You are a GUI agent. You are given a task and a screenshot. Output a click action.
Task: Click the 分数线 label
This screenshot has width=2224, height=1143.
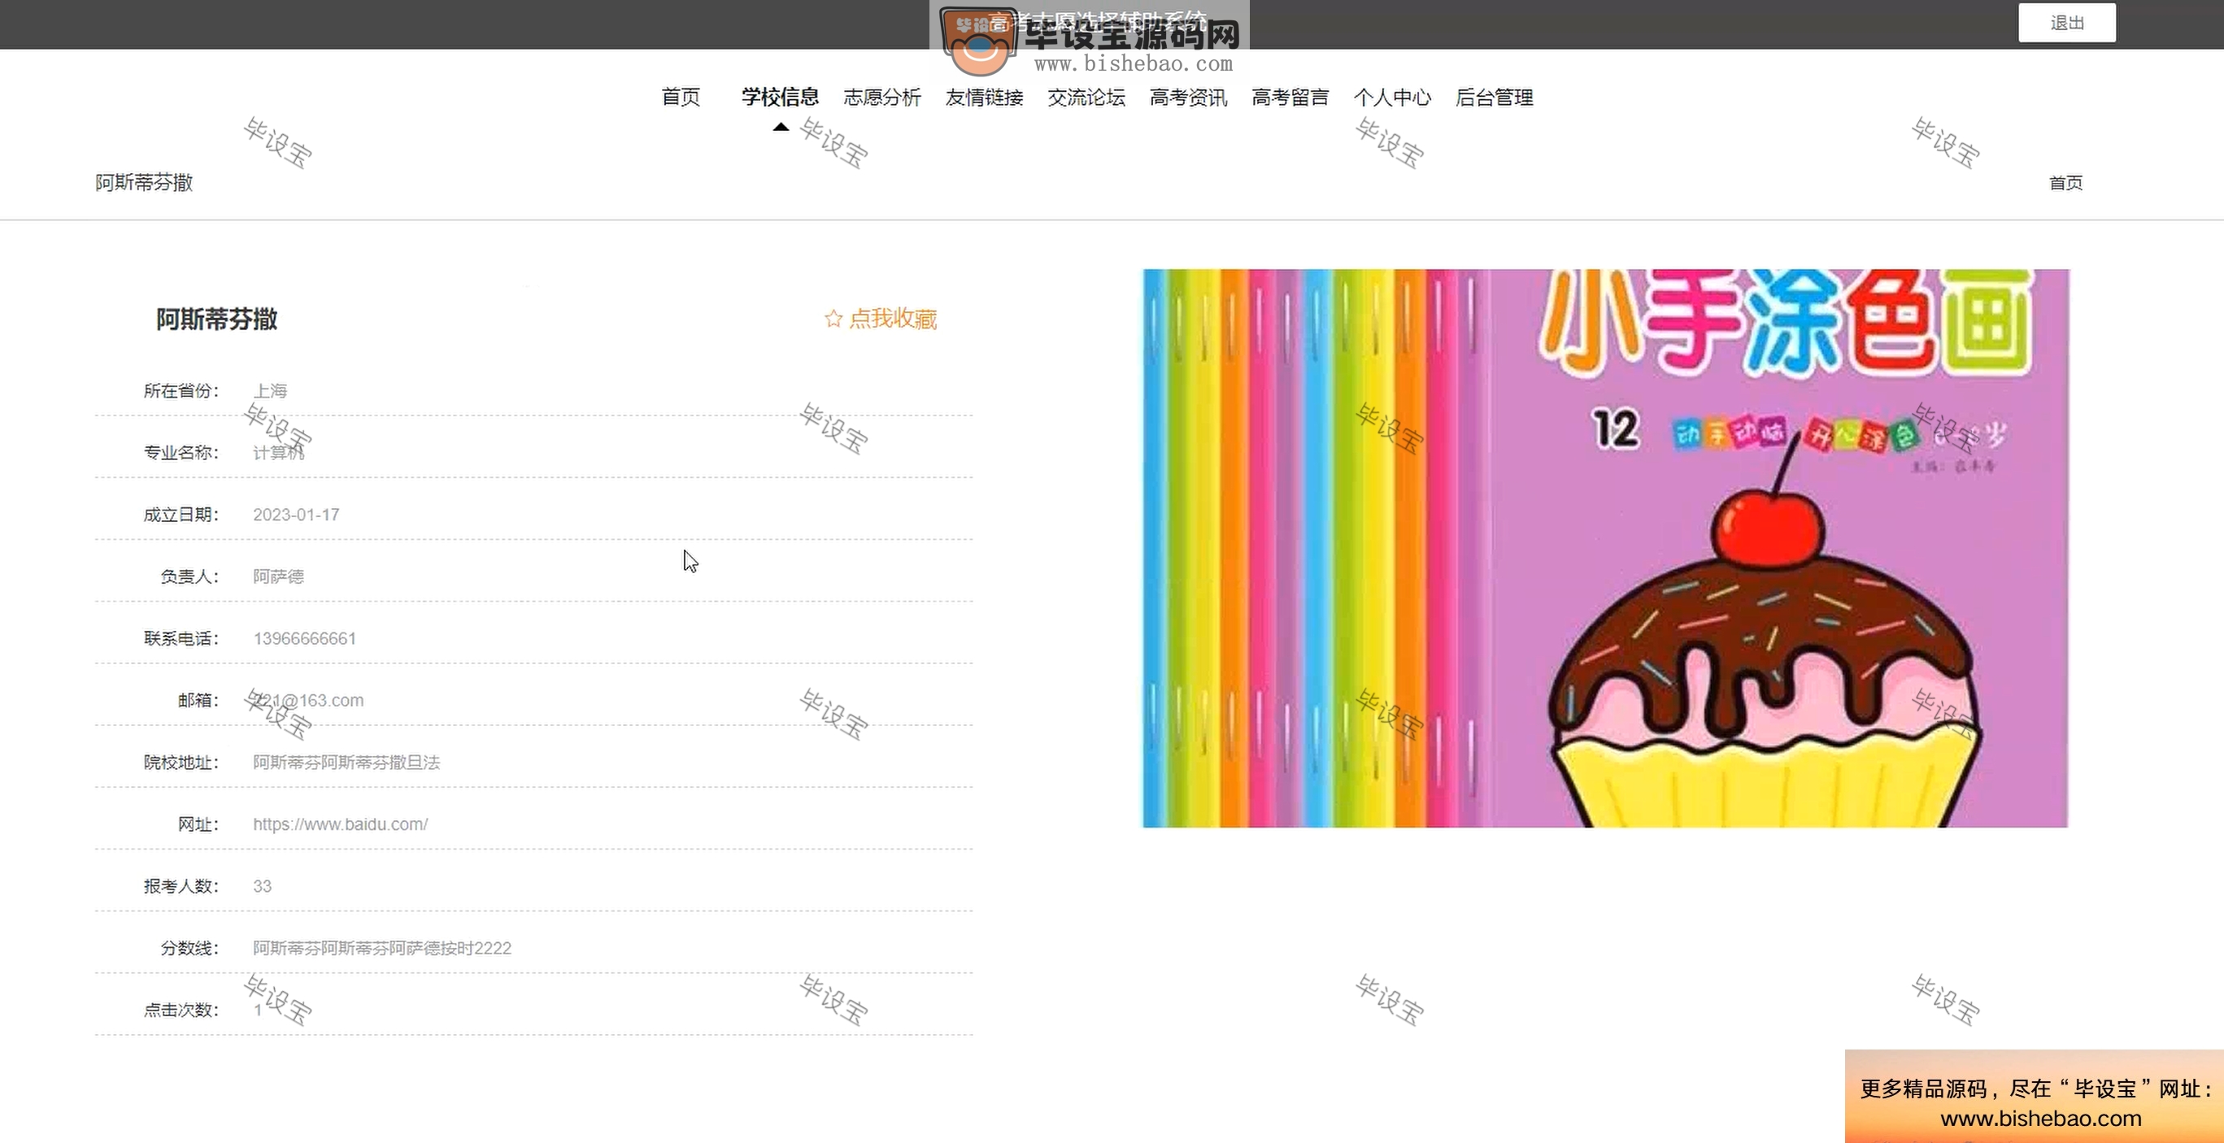(190, 948)
